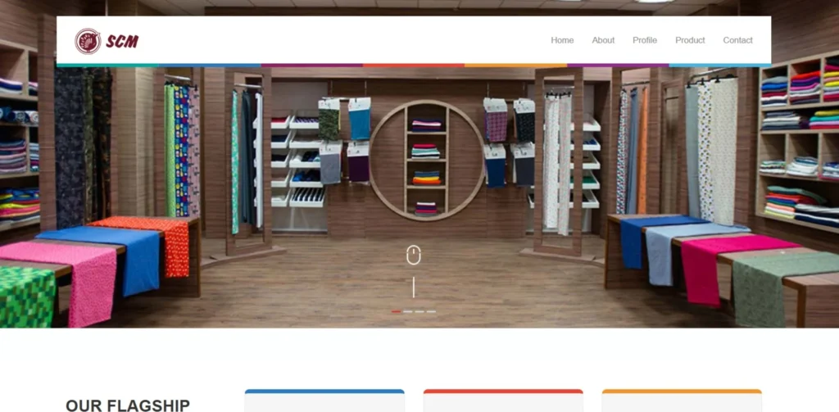Click the mouse scroll indicator icon

413,256
